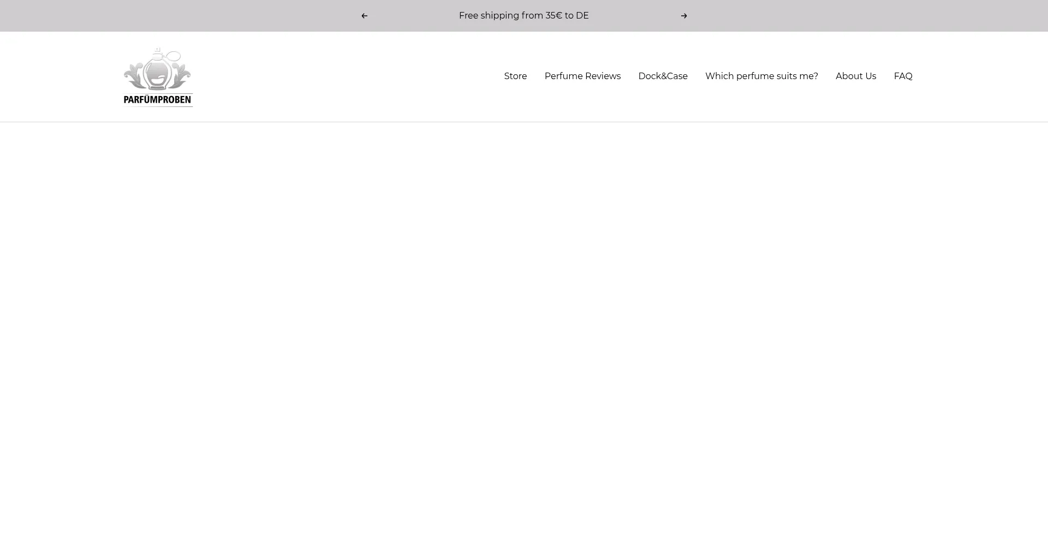1048x542 pixels.
Task: Visit the About Us page
Action: [x=855, y=76]
